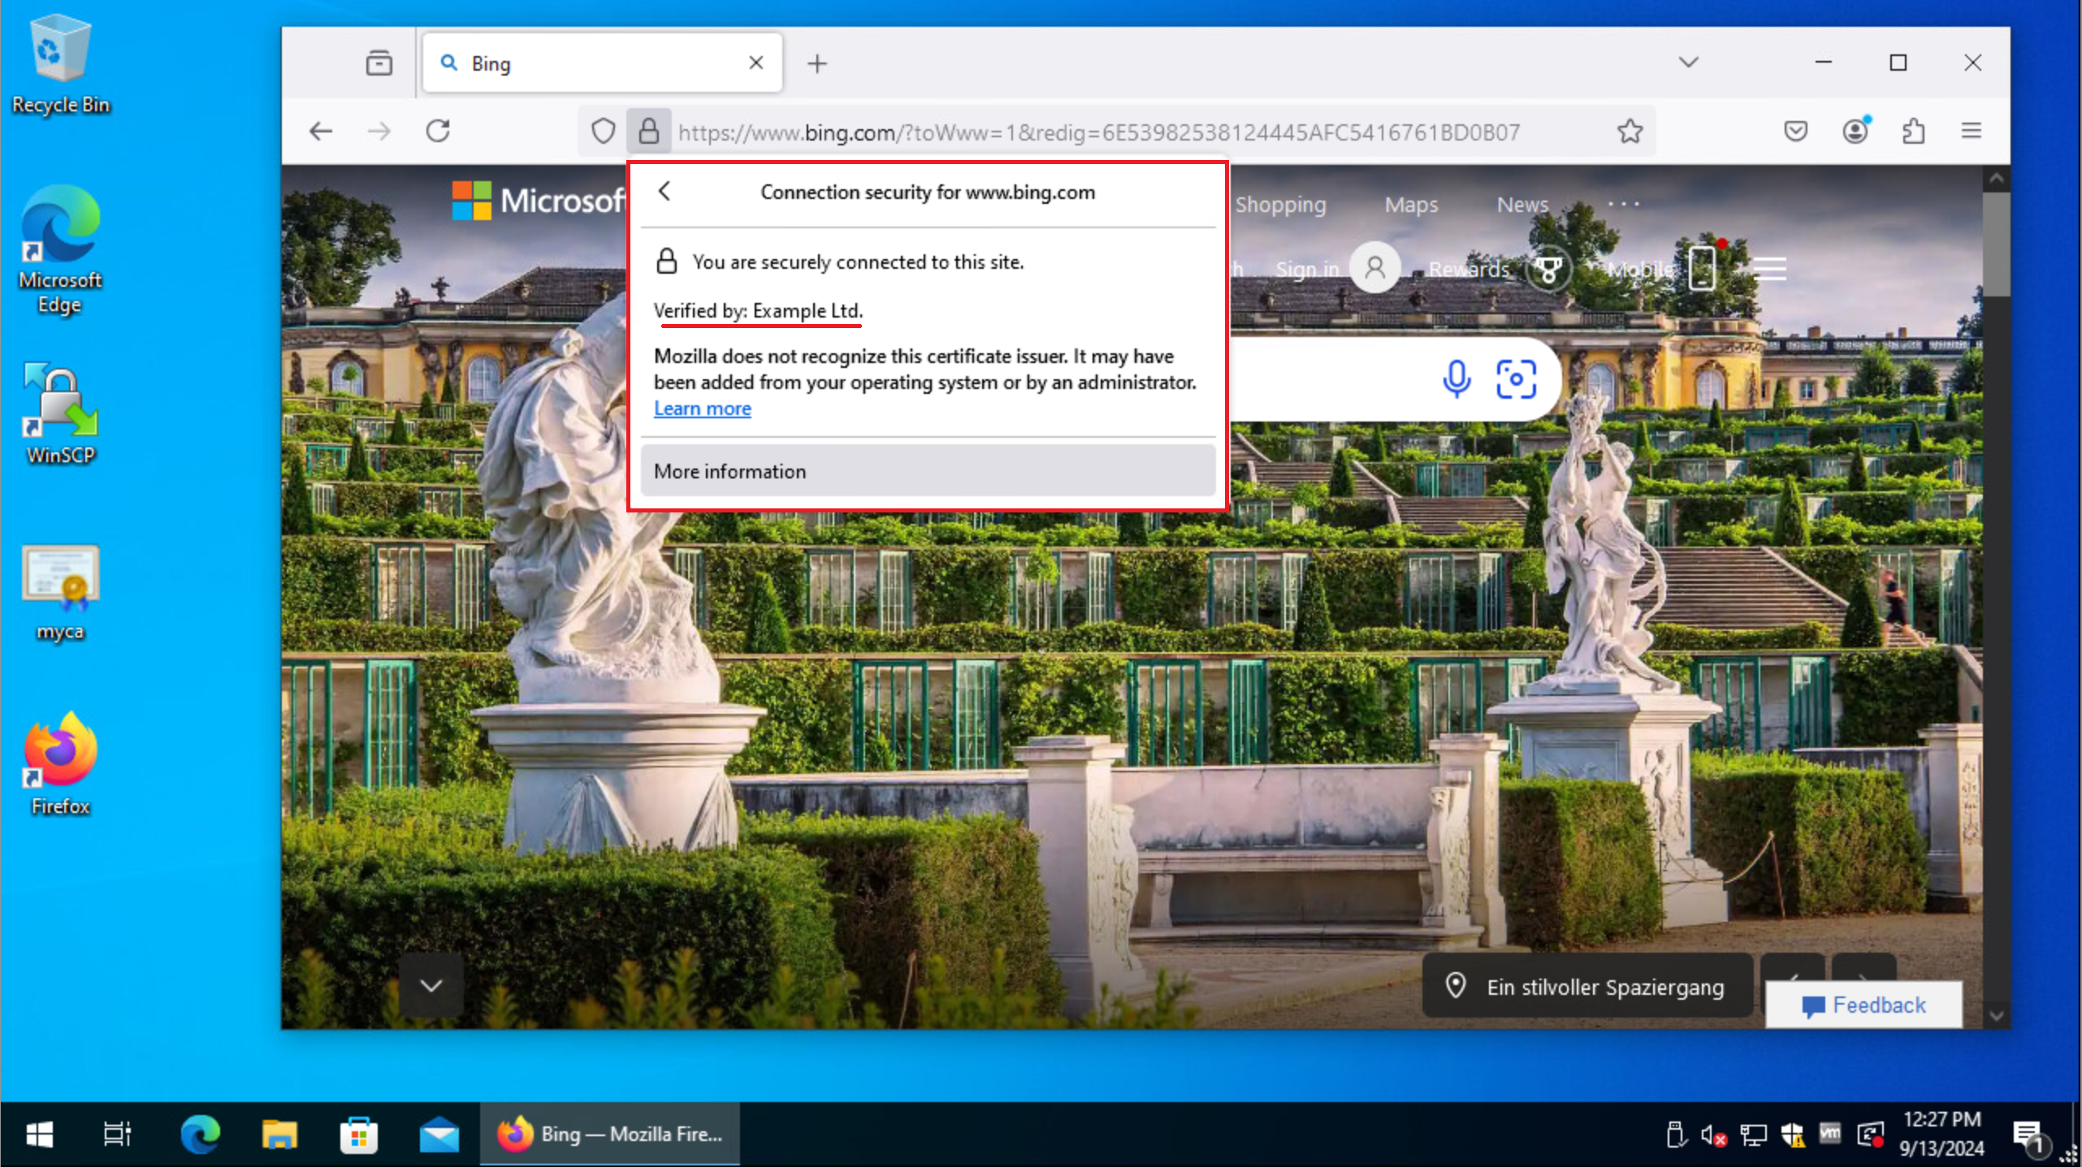Click the taskbar clock showing 12:27 PM
The image size is (2082, 1167).
click(1941, 1134)
